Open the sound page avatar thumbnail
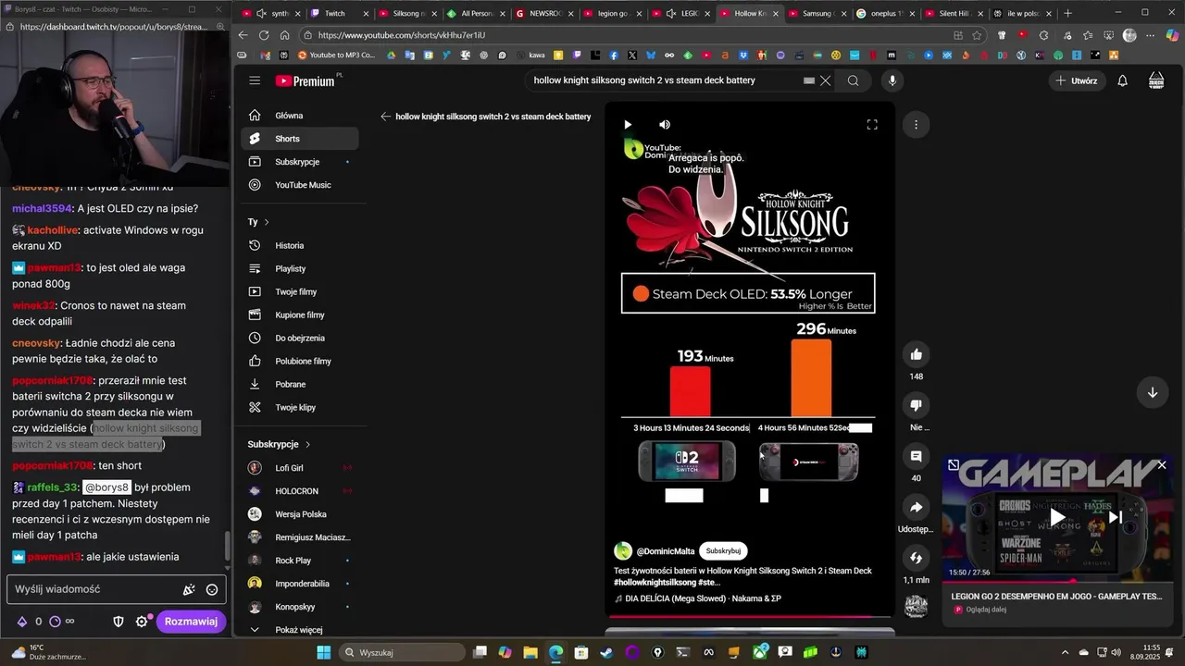 coord(916,607)
